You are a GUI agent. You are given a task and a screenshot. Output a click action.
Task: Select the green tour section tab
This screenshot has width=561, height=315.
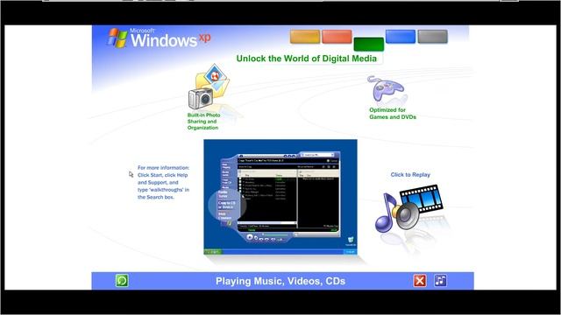(x=368, y=45)
